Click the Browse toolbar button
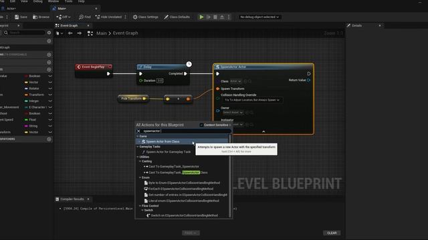 41,17
